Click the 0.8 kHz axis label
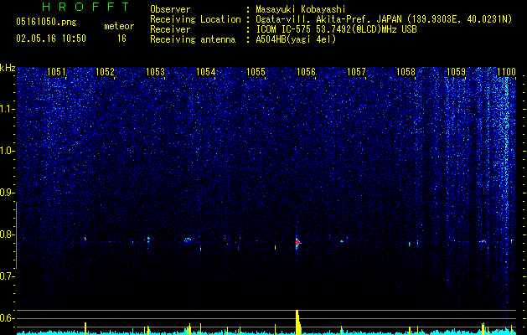Screen dimensions: 527x335 pos(7,234)
